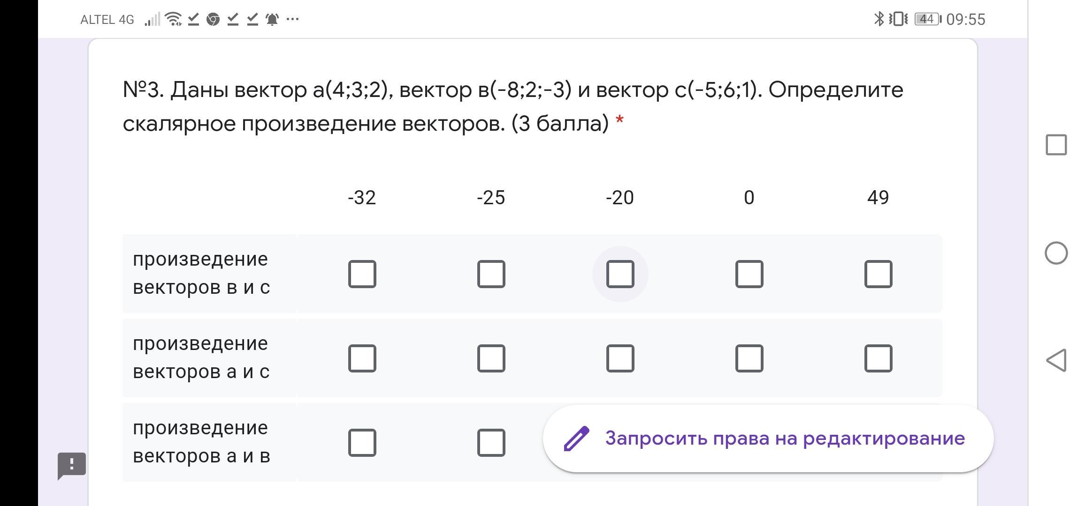Check -25 for vectors а and в
1085x506 pixels.
(x=491, y=443)
